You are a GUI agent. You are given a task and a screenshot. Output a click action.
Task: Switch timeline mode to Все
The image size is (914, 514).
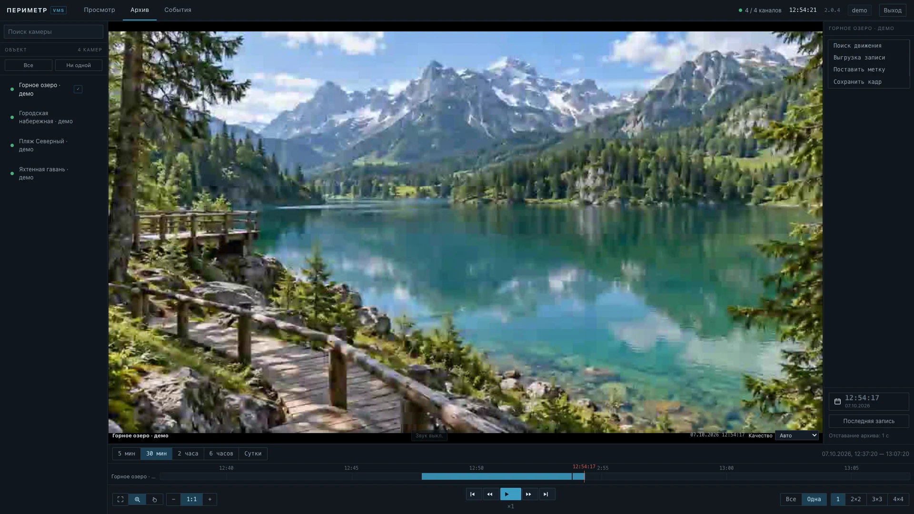click(791, 499)
